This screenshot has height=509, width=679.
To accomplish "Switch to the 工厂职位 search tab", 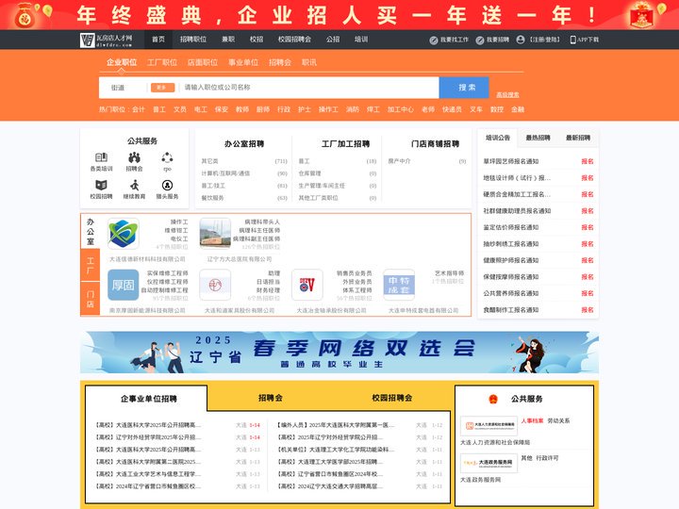I will click(x=162, y=62).
